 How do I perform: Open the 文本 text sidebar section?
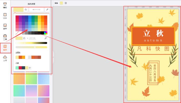[x=5, y=16]
